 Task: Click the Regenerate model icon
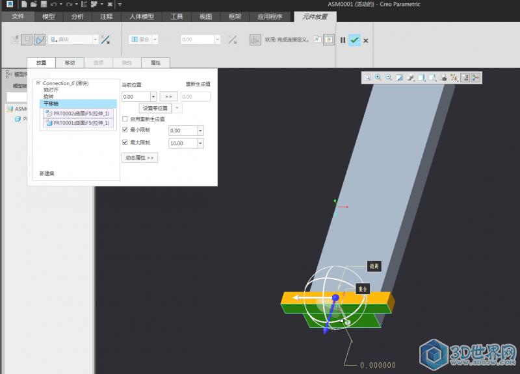(x=84, y=5)
